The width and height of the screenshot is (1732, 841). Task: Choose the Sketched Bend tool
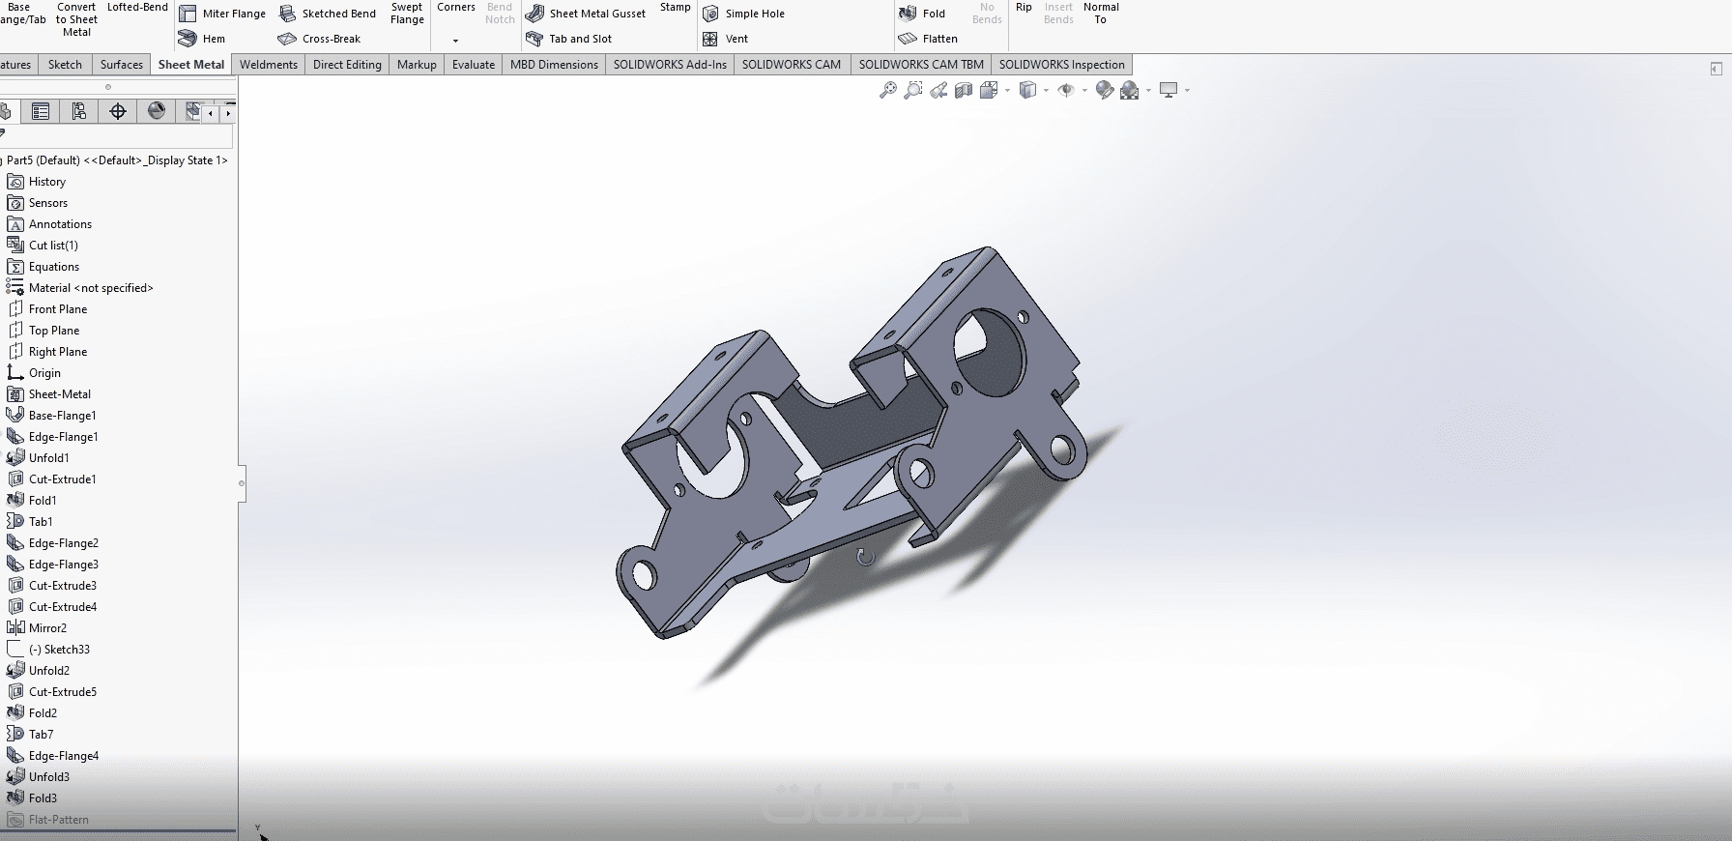coord(328,14)
